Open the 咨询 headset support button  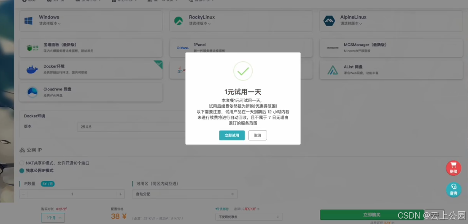pos(454,190)
